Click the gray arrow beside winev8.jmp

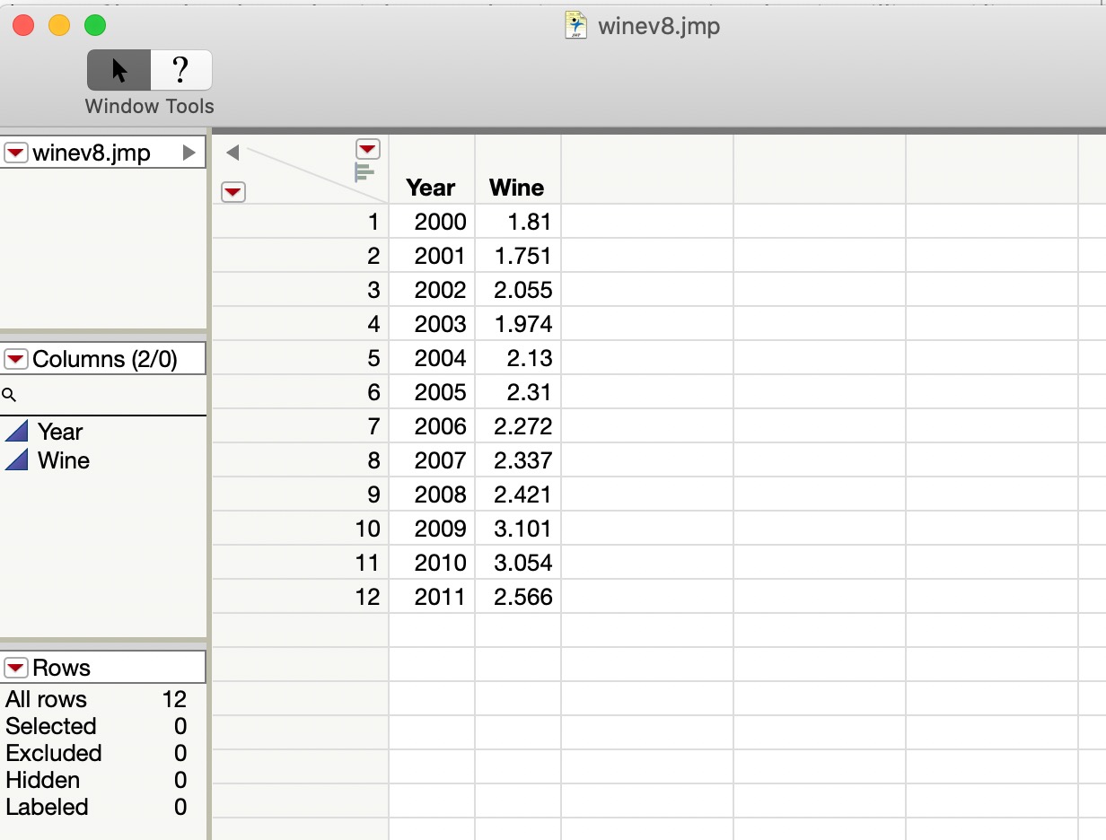(189, 153)
